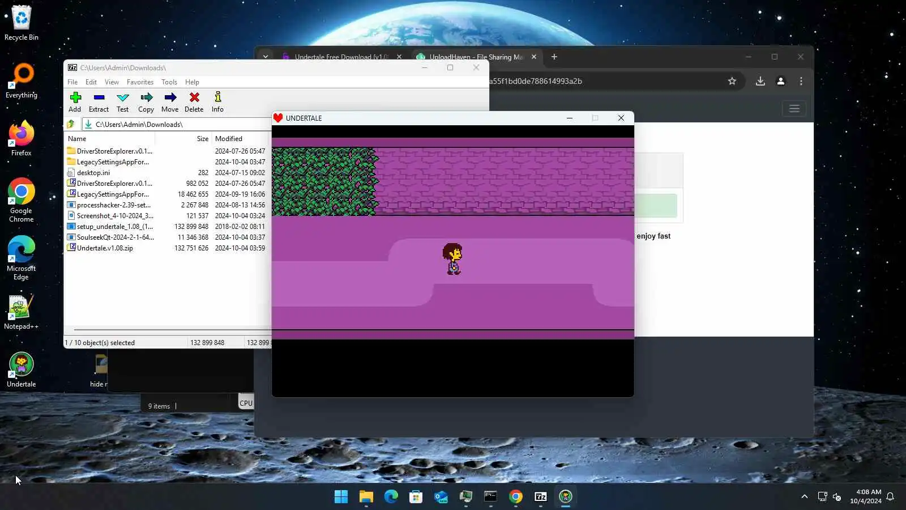906x510 pixels.
Task: Open the Windows Start menu
Action: pos(341,497)
